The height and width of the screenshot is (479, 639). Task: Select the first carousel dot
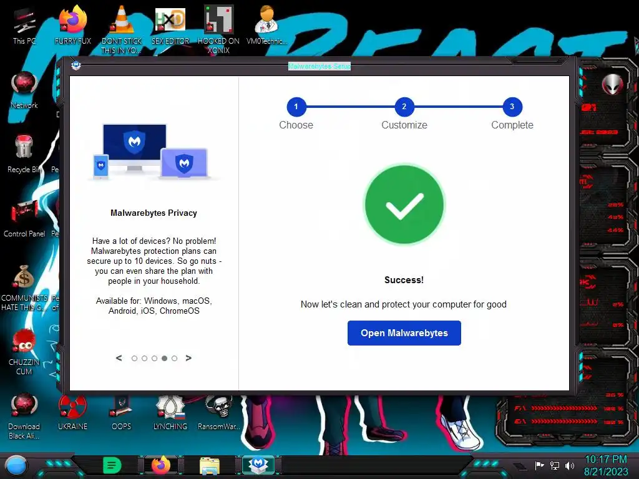pyautogui.click(x=135, y=359)
